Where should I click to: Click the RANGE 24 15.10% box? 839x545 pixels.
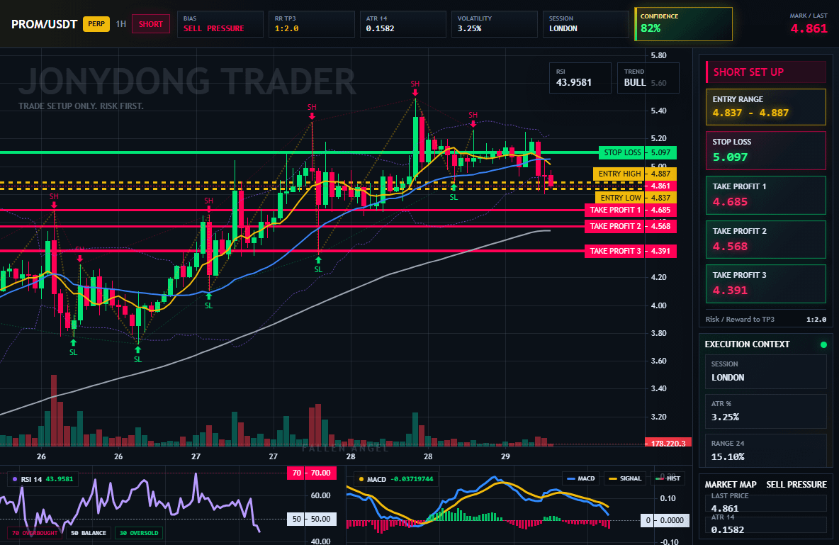(766, 450)
